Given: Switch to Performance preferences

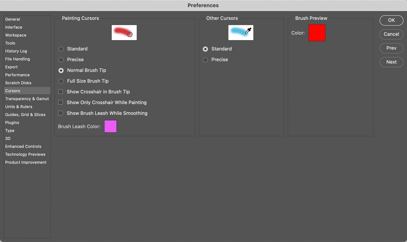Looking at the screenshot, I should [17, 75].
